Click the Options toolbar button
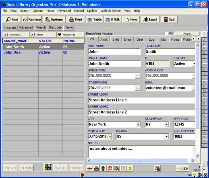Image resolution: width=209 pixels, height=178 pixels. 54,19
